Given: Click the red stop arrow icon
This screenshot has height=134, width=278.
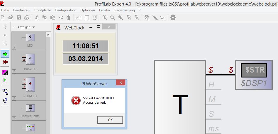Looking at the screenshot, I should tap(5, 62).
